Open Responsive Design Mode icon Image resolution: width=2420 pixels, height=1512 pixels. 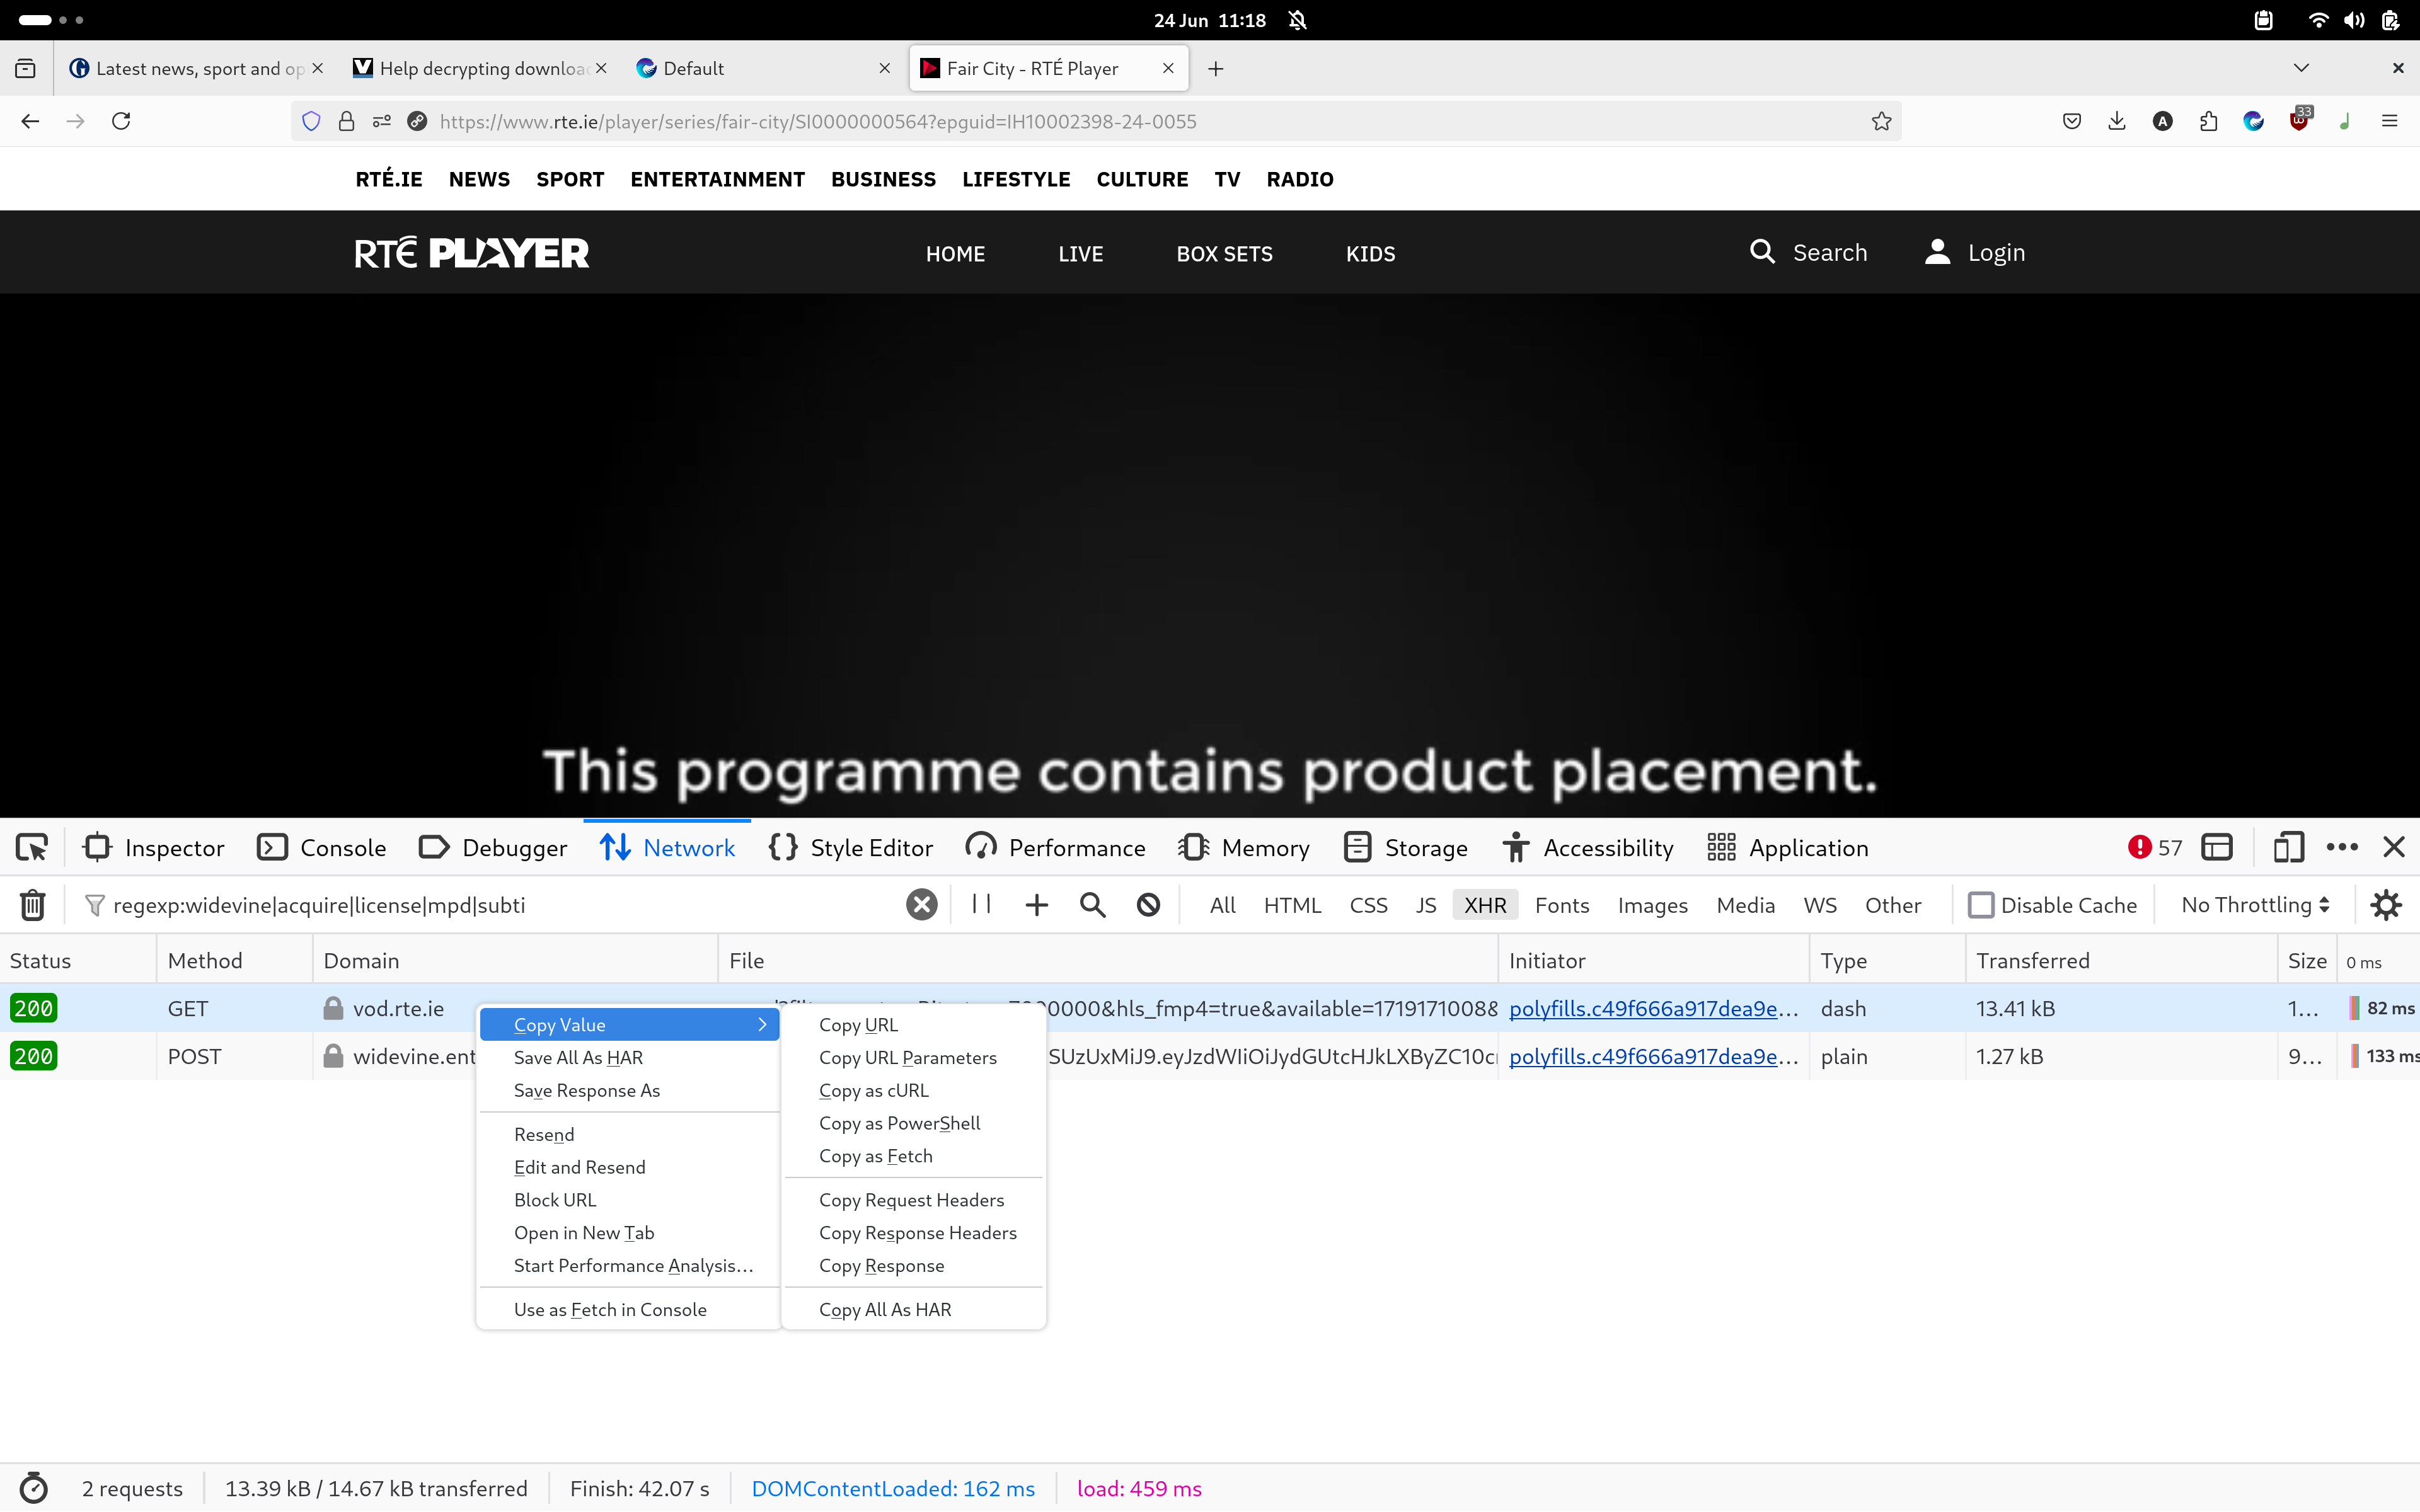pyautogui.click(x=2288, y=848)
